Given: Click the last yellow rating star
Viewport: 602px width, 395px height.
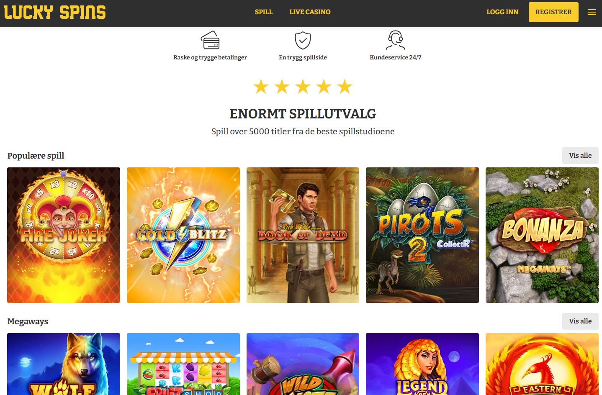Looking at the screenshot, I should click(345, 87).
